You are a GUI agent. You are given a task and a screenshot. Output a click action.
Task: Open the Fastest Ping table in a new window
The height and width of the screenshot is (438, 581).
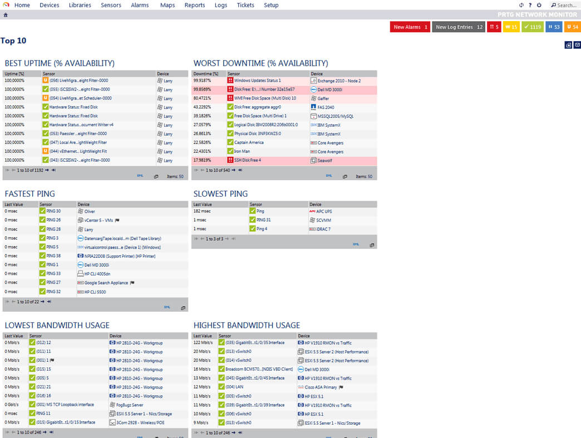pos(183,308)
